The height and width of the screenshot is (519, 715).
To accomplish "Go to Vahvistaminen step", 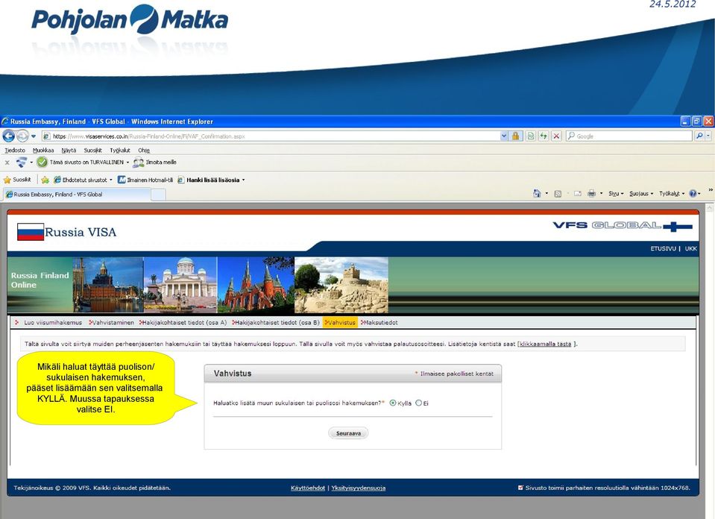I will [113, 322].
